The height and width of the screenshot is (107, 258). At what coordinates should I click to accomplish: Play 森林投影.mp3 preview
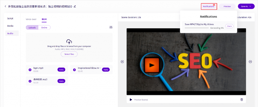(30, 81)
